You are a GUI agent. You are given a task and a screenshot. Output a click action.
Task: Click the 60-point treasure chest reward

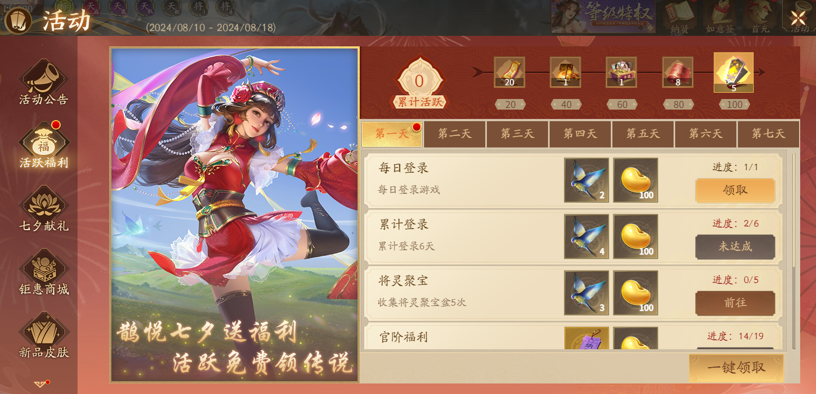coord(621,72)
